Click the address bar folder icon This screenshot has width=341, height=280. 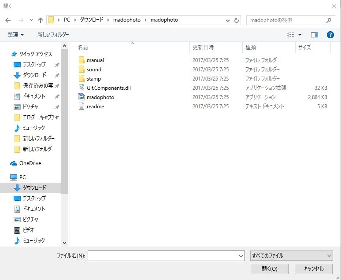pyautogui.click(x=51, y=20)
